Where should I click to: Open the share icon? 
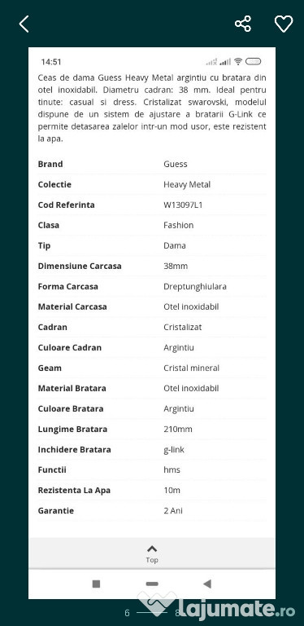coord(243,24)
